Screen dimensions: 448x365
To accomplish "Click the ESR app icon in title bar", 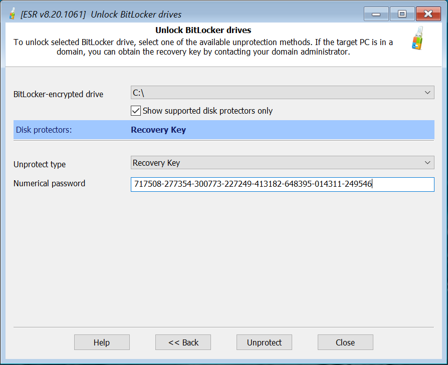I will click(12, 14).
